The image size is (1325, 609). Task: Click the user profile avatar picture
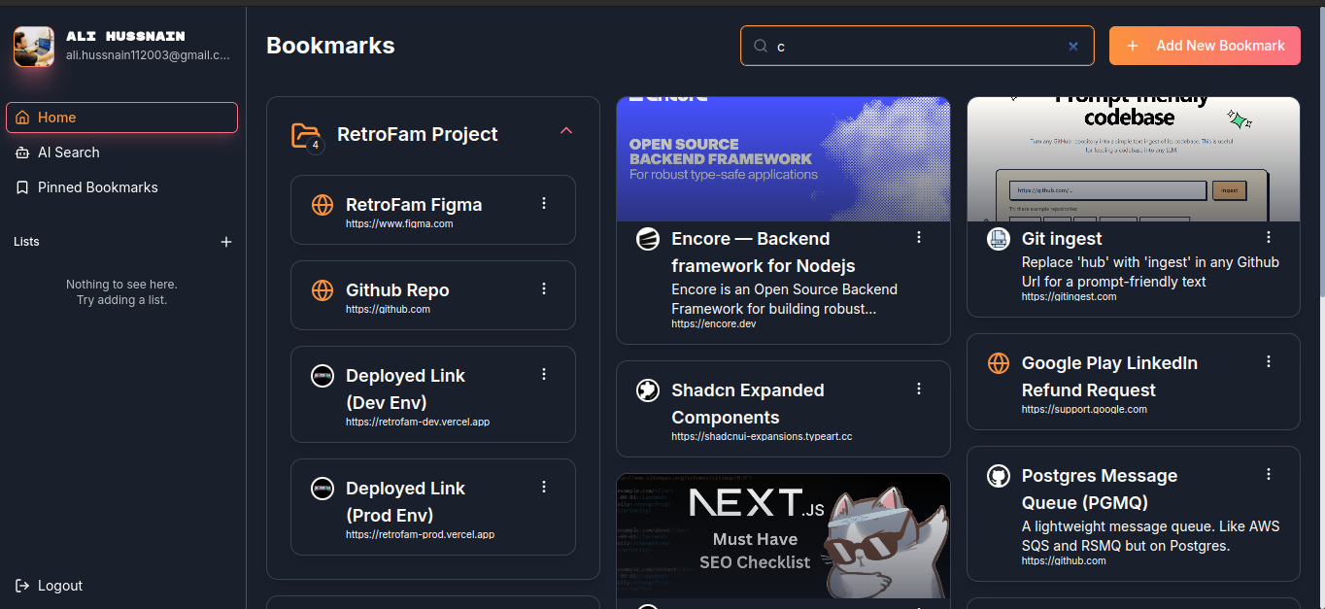coord(33,47)
